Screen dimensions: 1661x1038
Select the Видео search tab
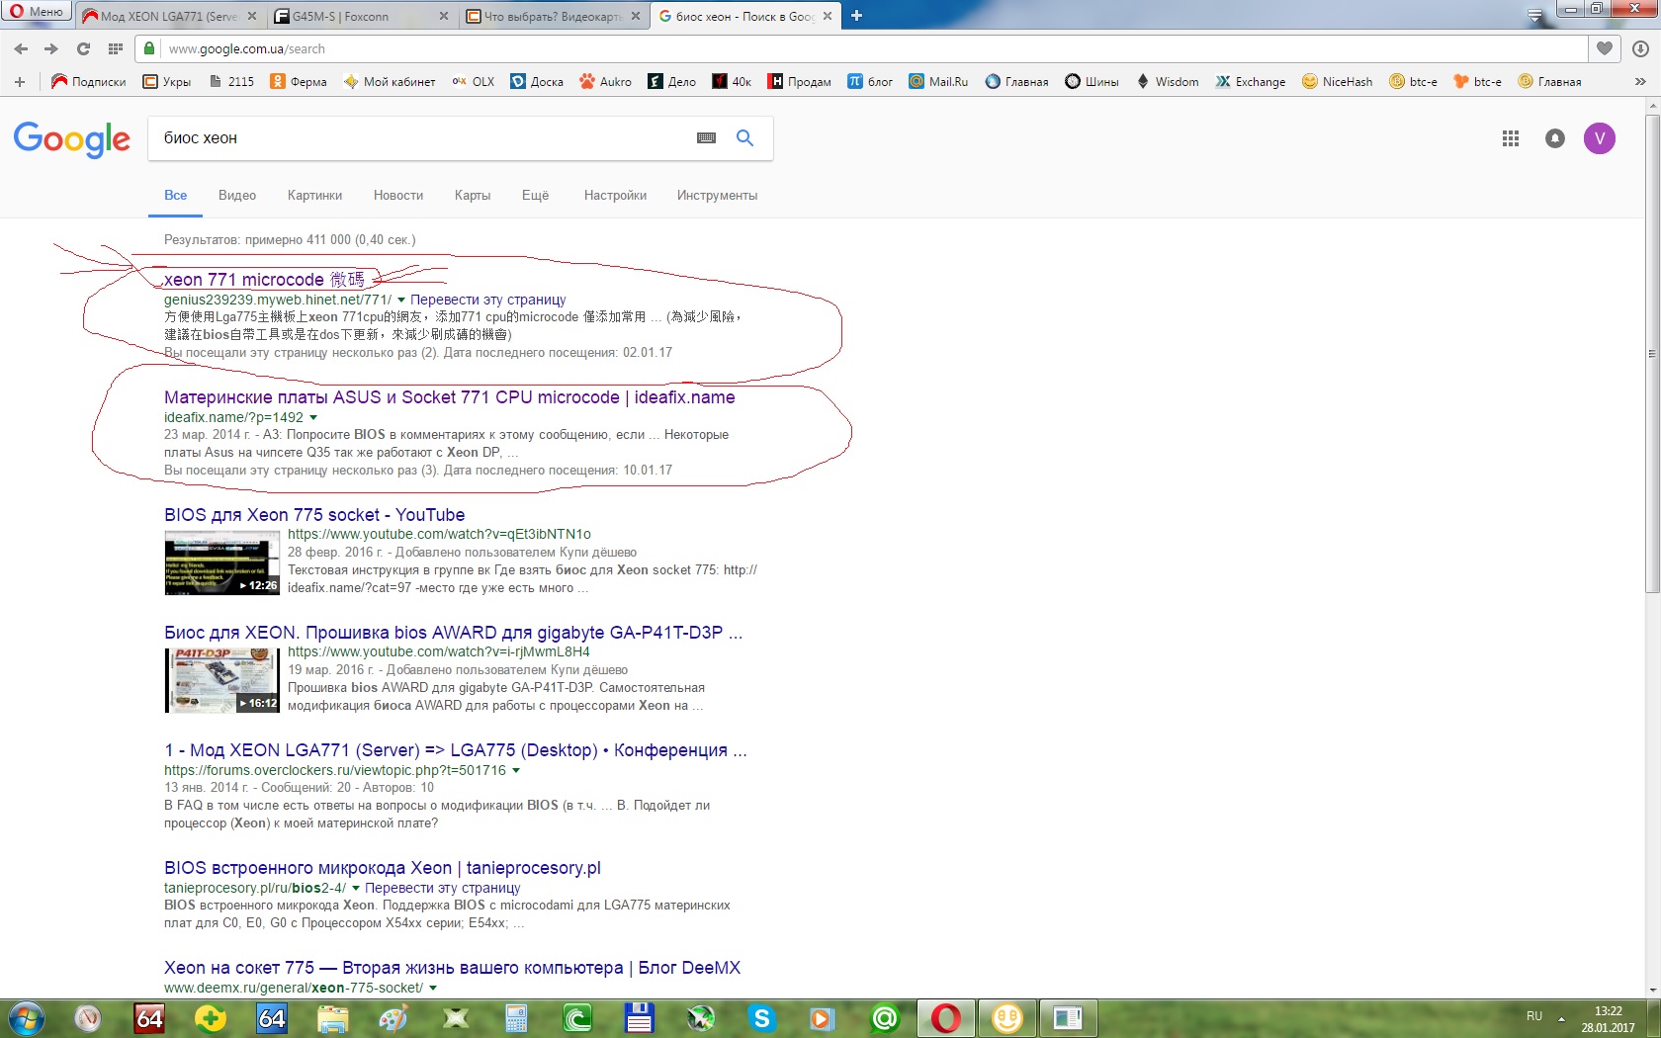237,196
